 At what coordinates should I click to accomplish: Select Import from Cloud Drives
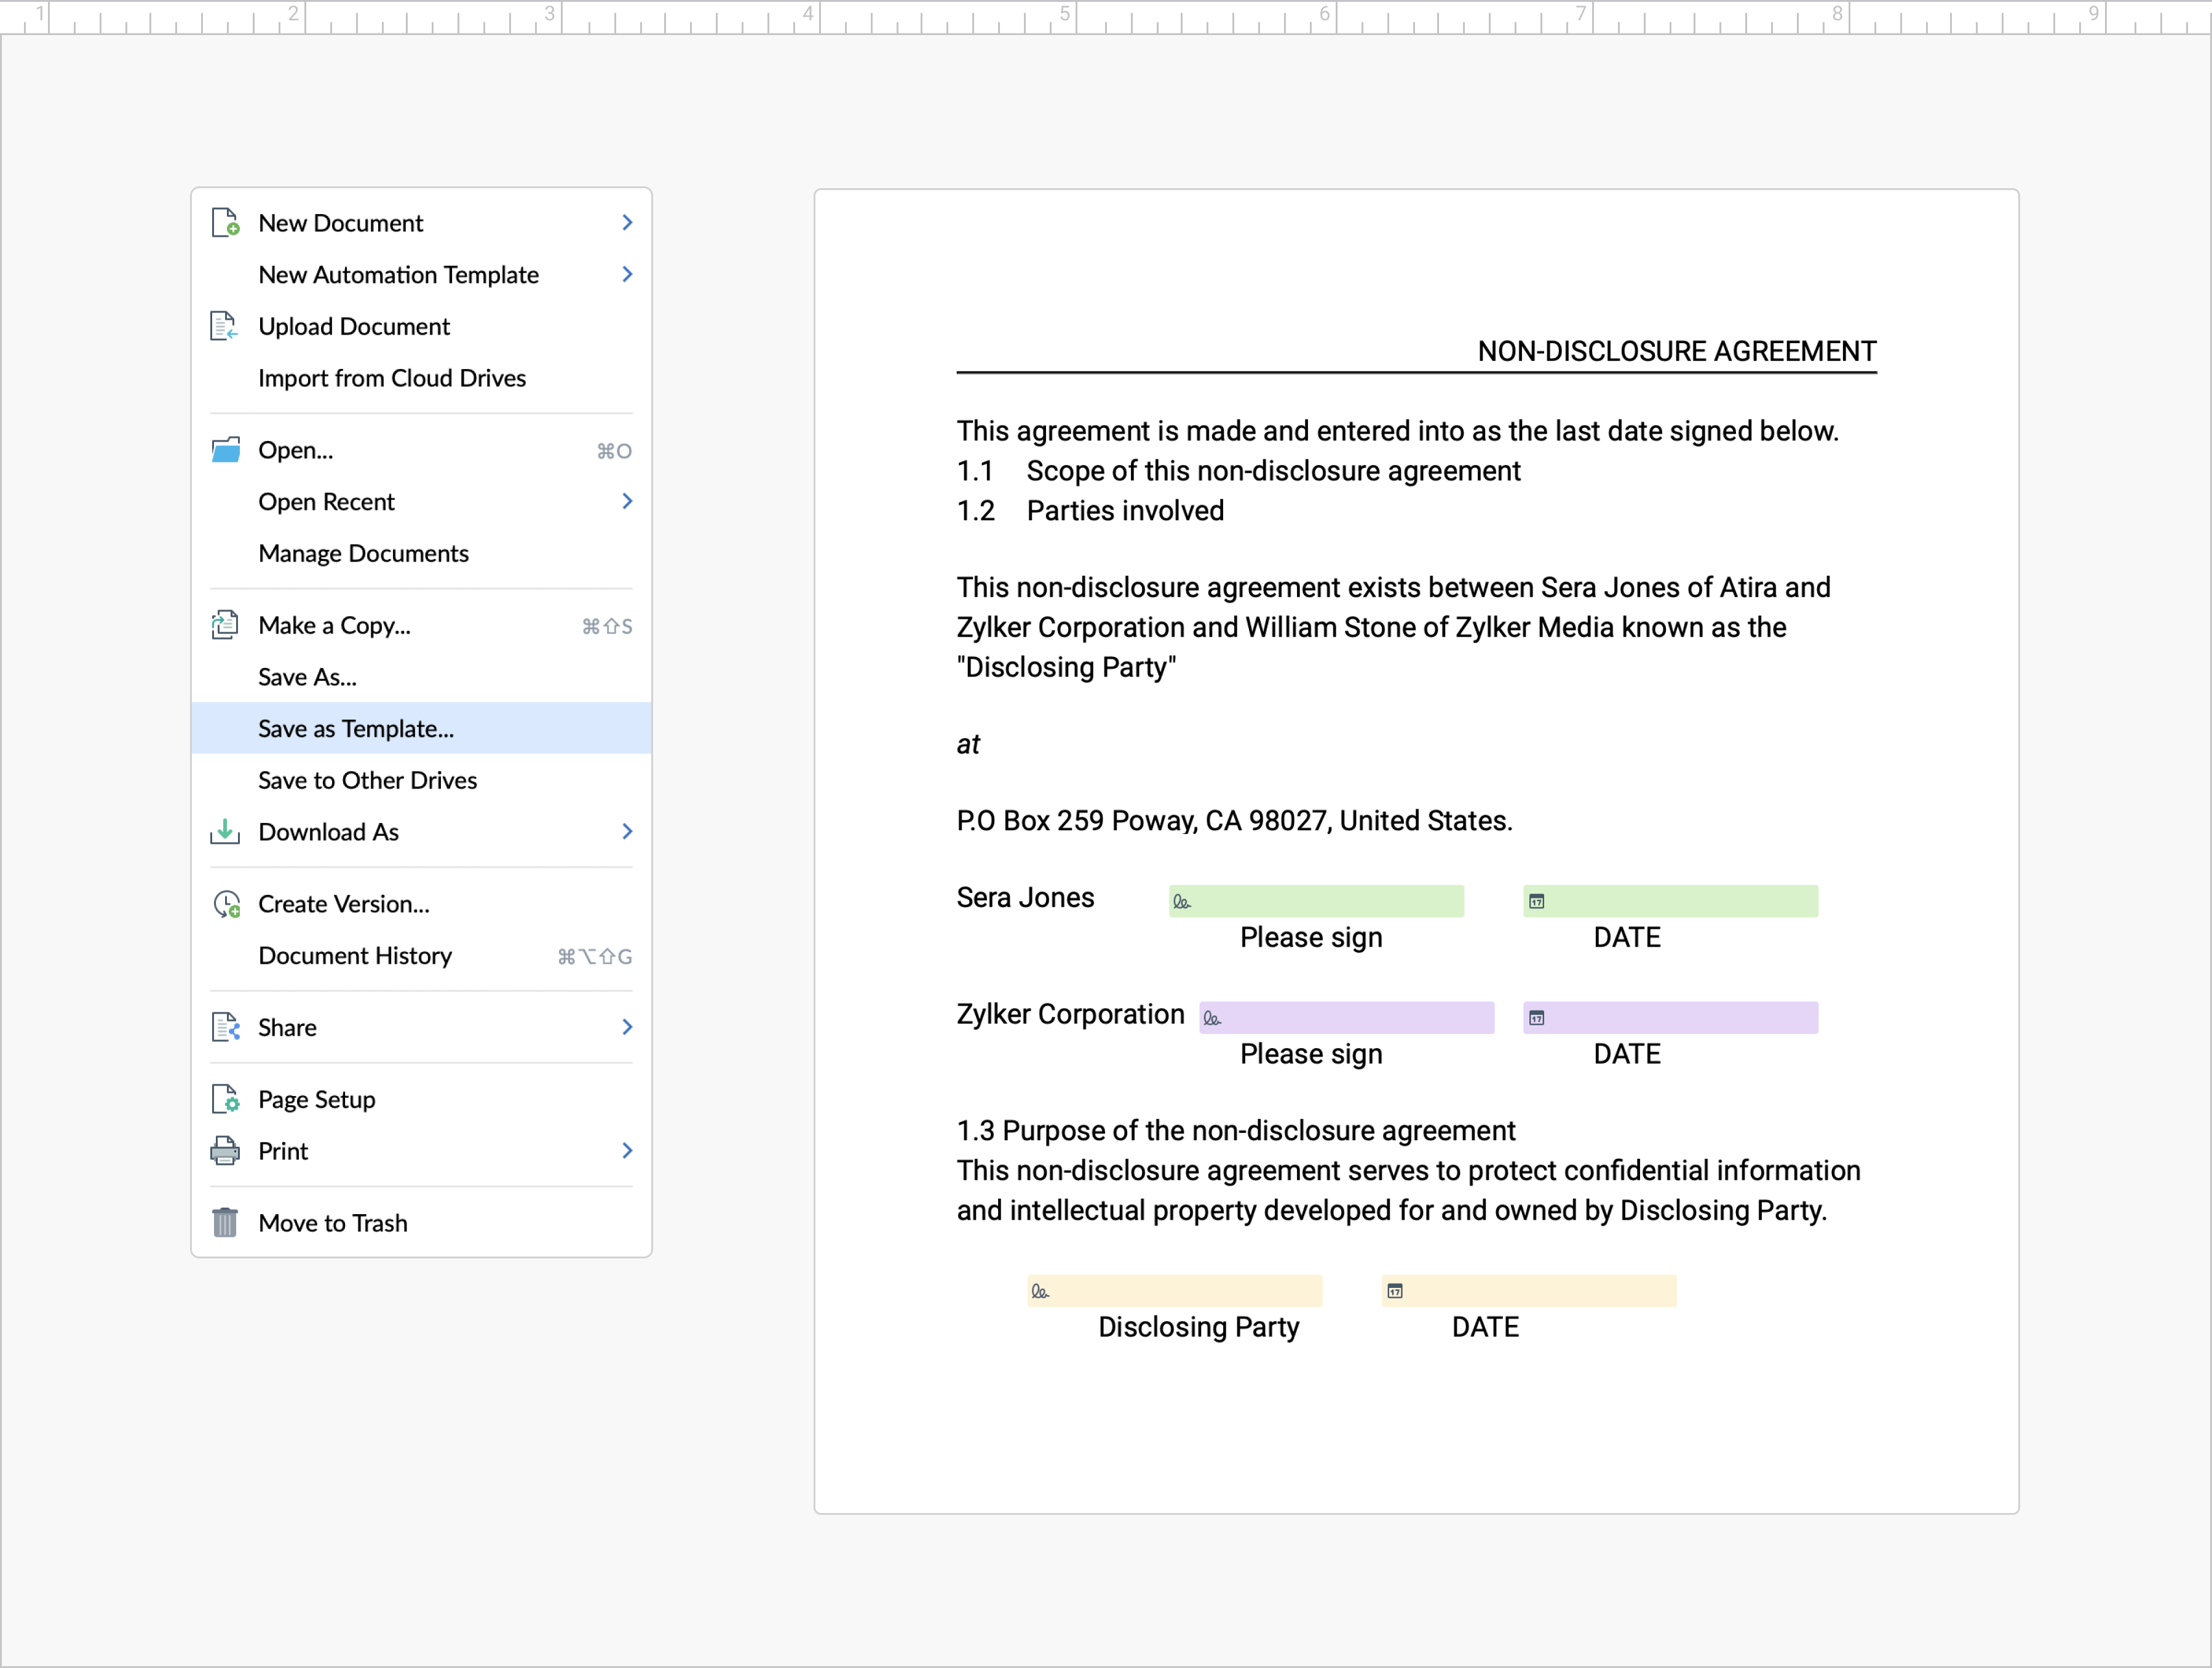click(392, 377)
